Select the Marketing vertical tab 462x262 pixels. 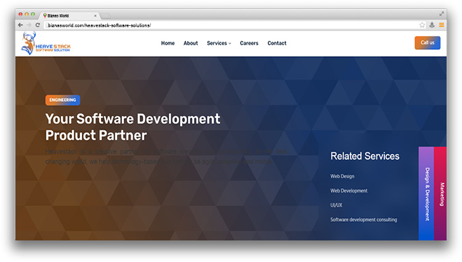(x=440, y=194)
